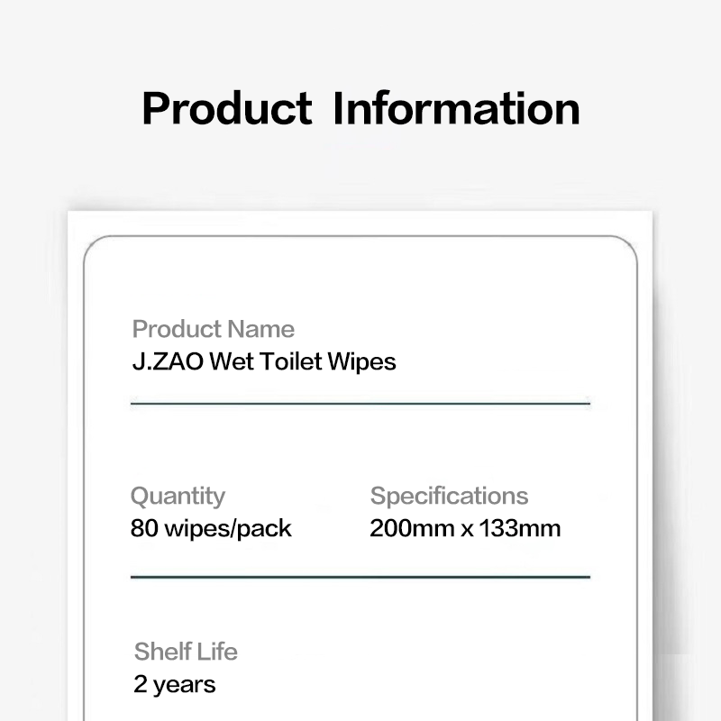This screenshot has height=721, width=721.
Task: Click the 2 years value
Action: (174, 685)
